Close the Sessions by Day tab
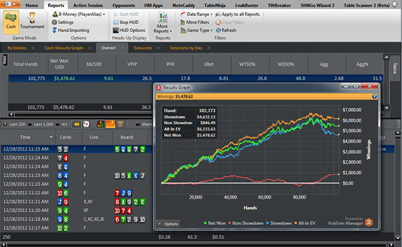Screen dimensions: 402x247 [208, 48]
